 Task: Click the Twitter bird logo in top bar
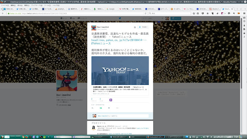coord(120,18)
